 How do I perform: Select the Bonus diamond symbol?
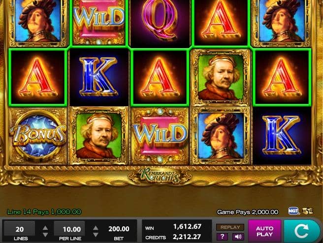(x=38, y=136)
